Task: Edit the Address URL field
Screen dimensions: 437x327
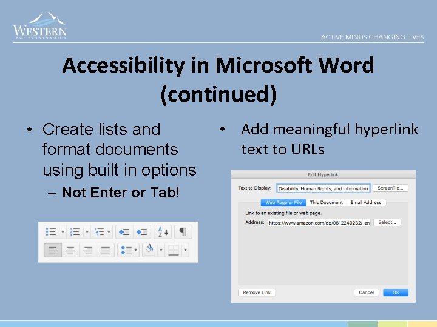Action: coord(319,223)
